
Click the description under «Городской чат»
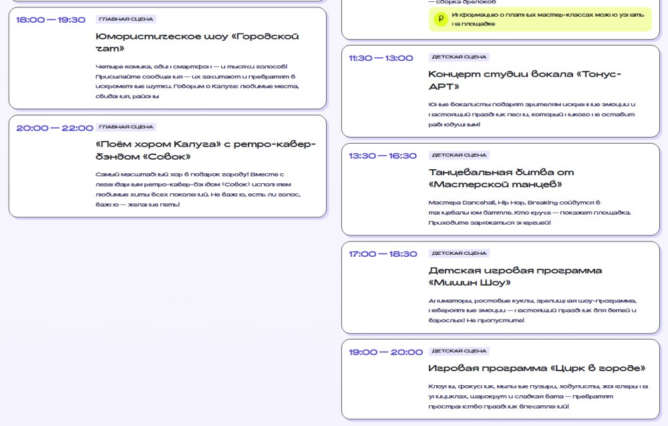point(197,82)
